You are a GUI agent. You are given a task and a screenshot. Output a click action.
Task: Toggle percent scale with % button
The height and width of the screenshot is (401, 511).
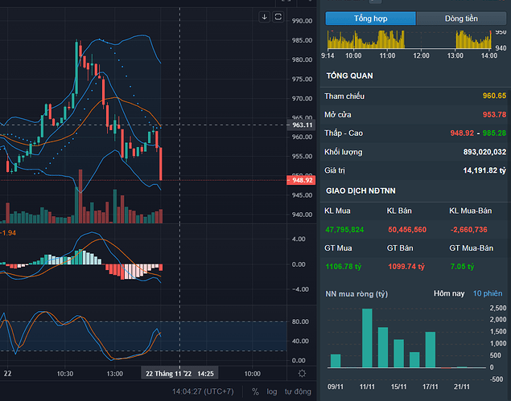[255, 391]
